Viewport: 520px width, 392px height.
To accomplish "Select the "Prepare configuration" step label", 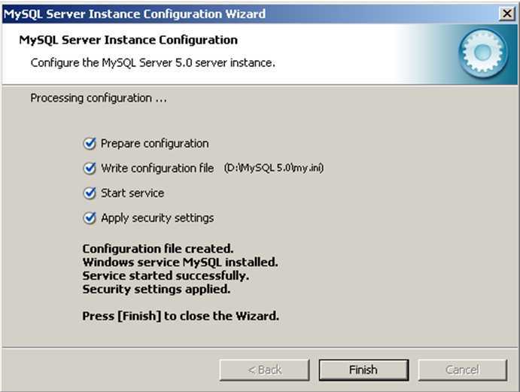I will coord(155,143).
